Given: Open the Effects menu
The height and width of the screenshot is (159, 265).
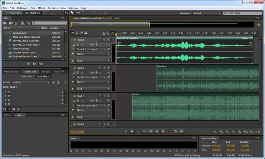Looking at the screenshot, I should 41,8.
